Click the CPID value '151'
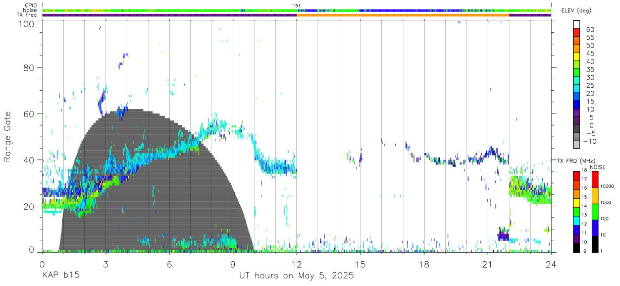 297,6
